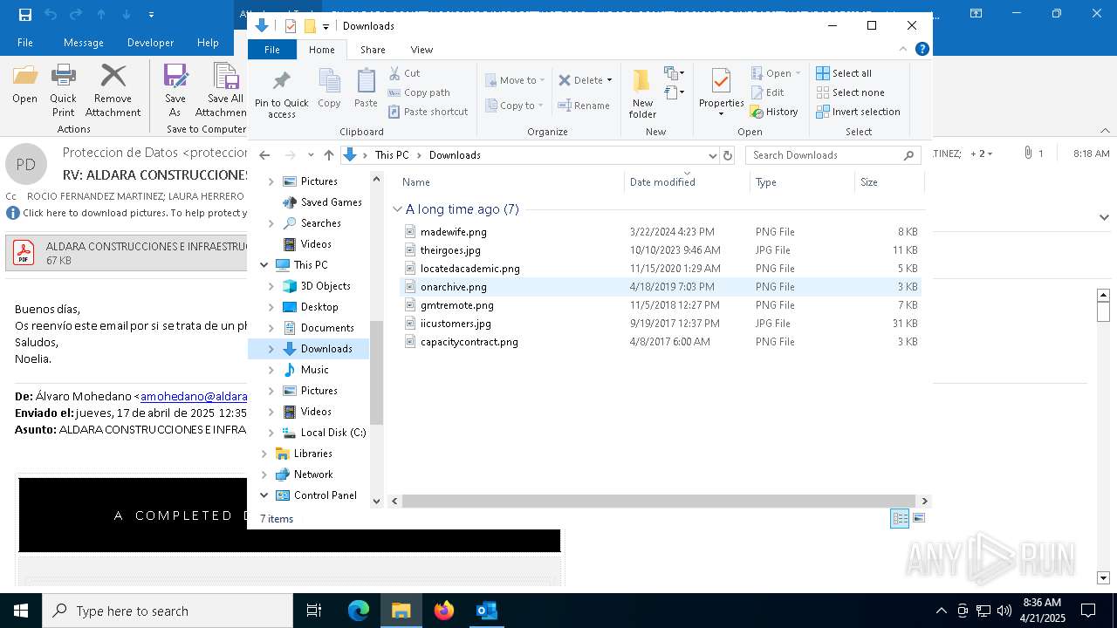The image size is (1117, 628).
Task: Click the Type here to search box
Action: click(x=168, y=611)
